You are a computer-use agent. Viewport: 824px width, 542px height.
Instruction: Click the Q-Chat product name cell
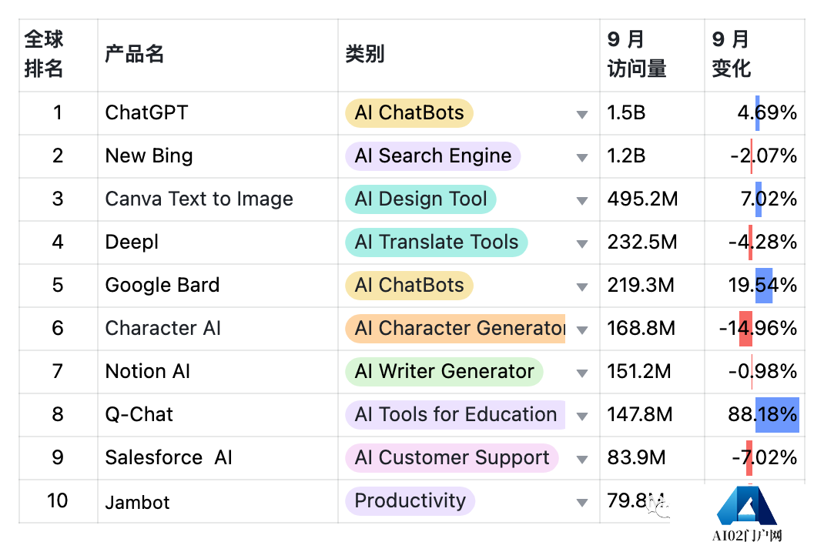139,414
